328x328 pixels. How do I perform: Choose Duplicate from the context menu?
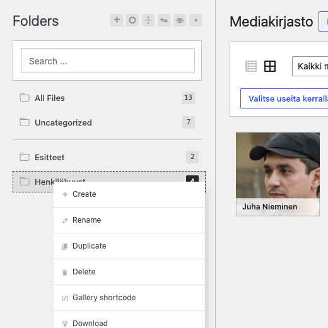(129, 246)
